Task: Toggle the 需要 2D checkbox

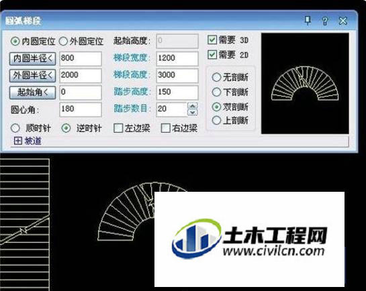Action: pos(212,55)
